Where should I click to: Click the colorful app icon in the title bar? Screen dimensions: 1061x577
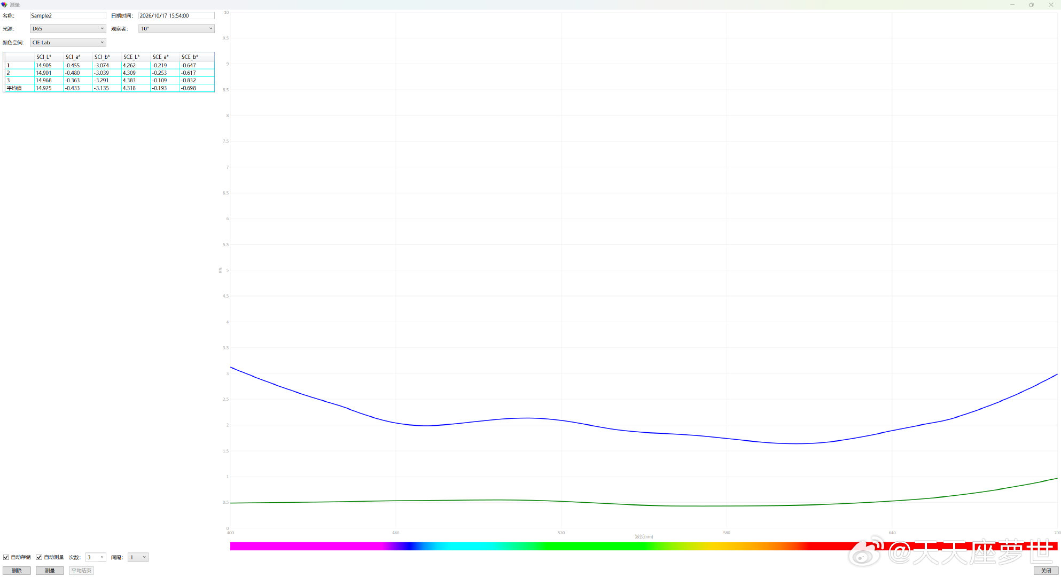[4, 4]
